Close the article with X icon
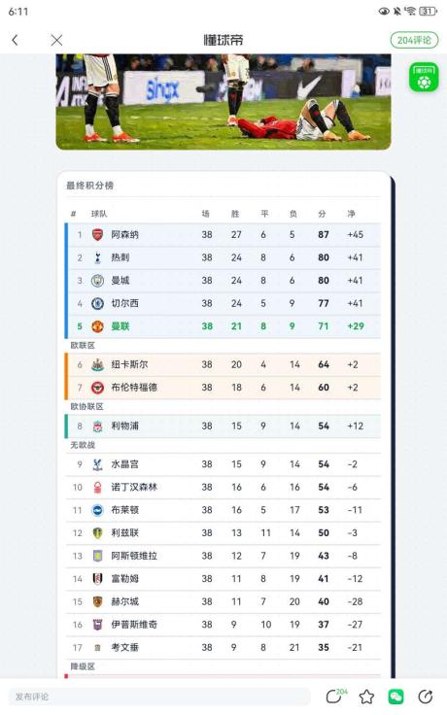447x715 pixels. [56, 40]
